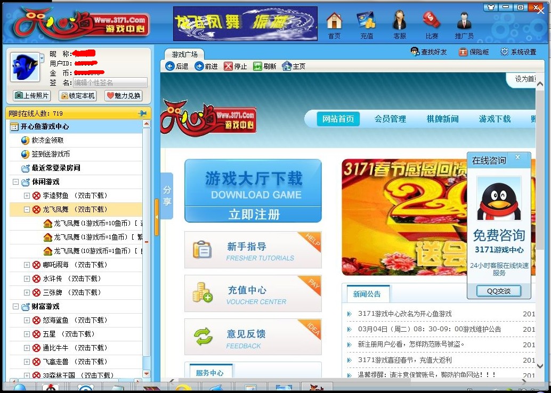Open 会员管理 in the site navigation

(x=390, y=119)
